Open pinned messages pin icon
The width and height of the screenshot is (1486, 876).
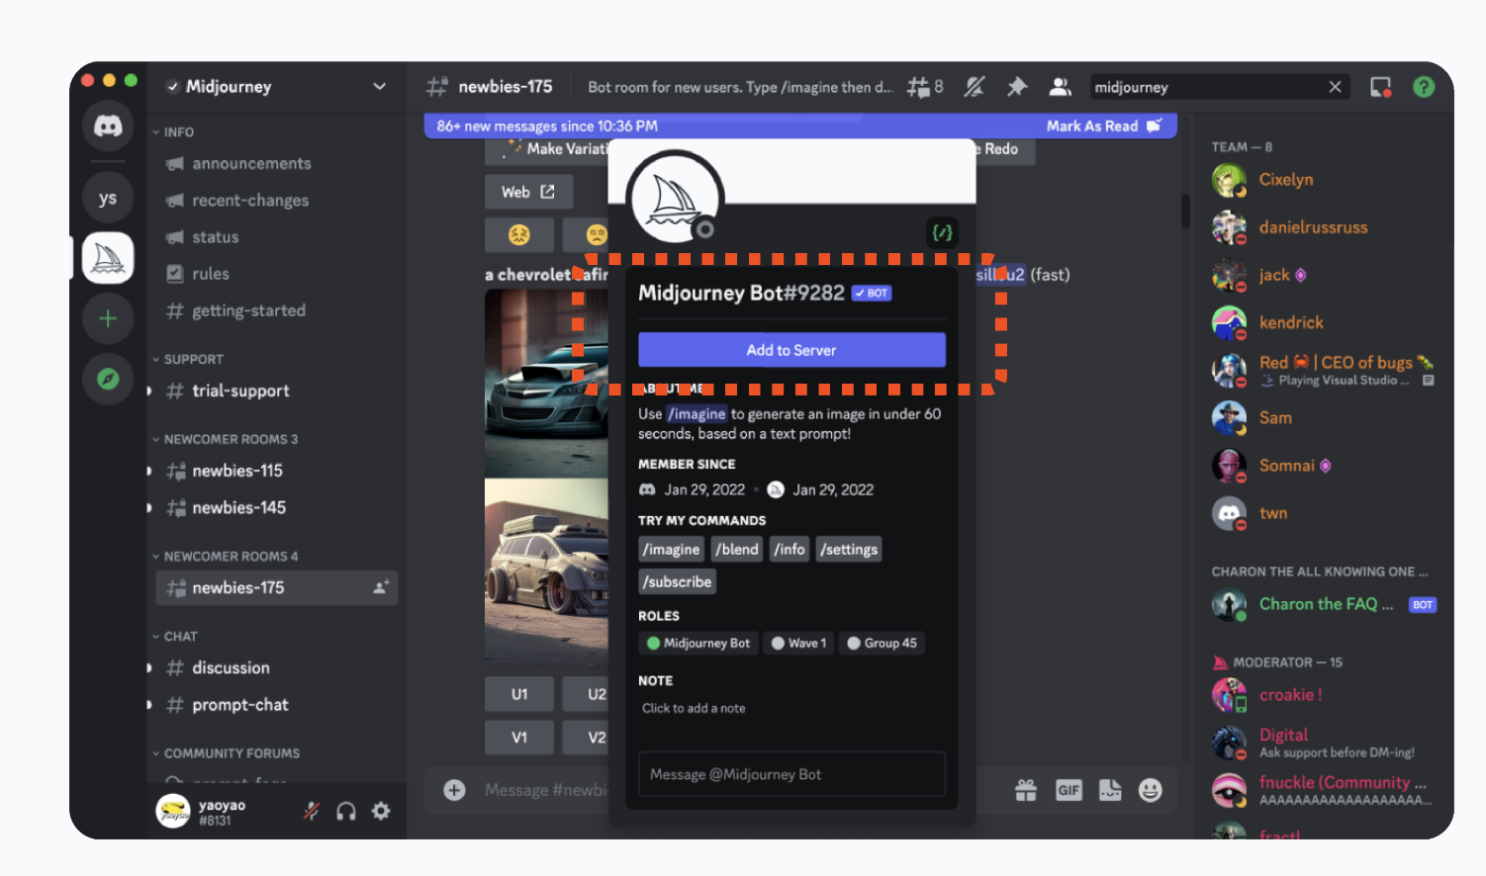coord(1017,87)
